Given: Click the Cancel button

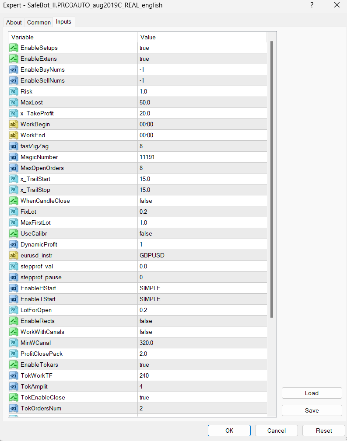Looking at the screenshot, I should pos(276,431).
